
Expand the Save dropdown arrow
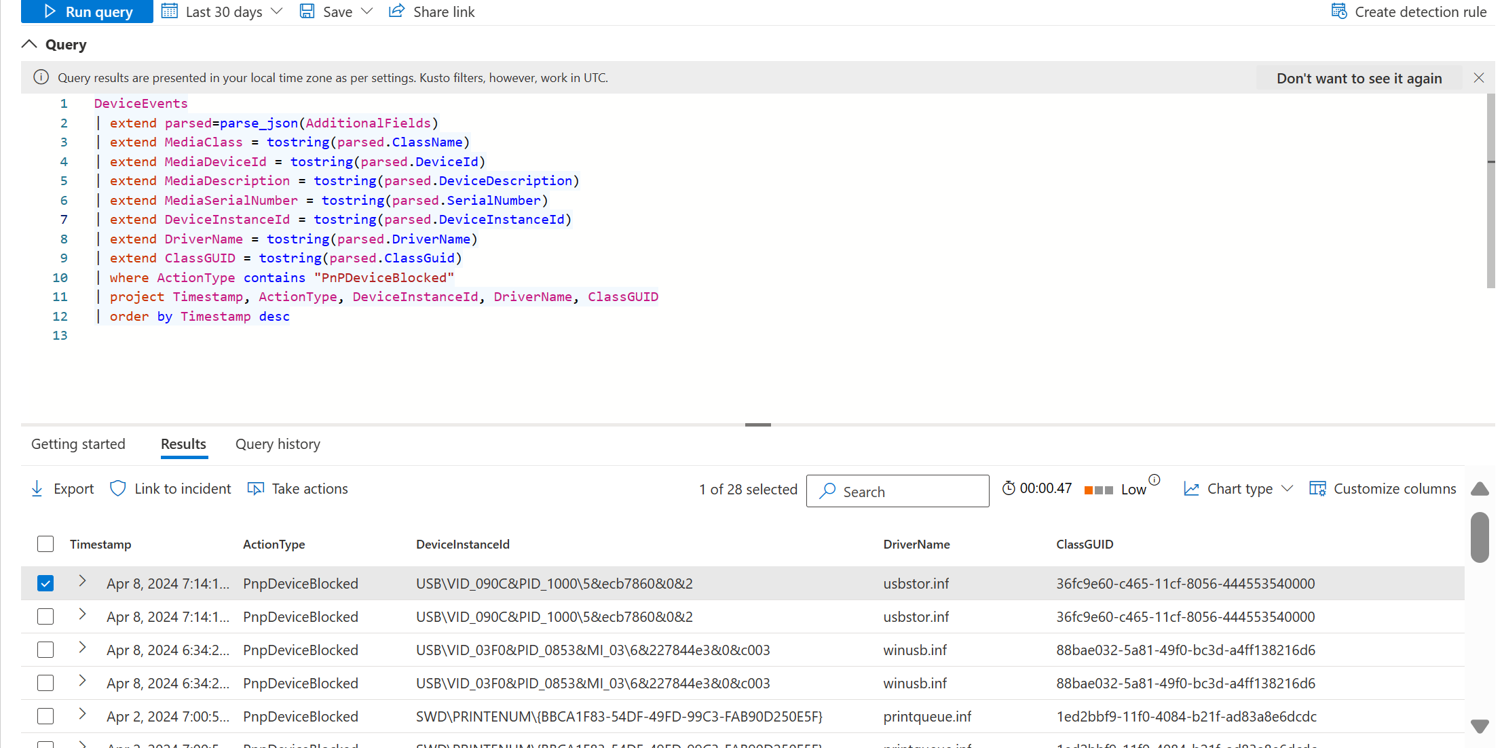368,12
